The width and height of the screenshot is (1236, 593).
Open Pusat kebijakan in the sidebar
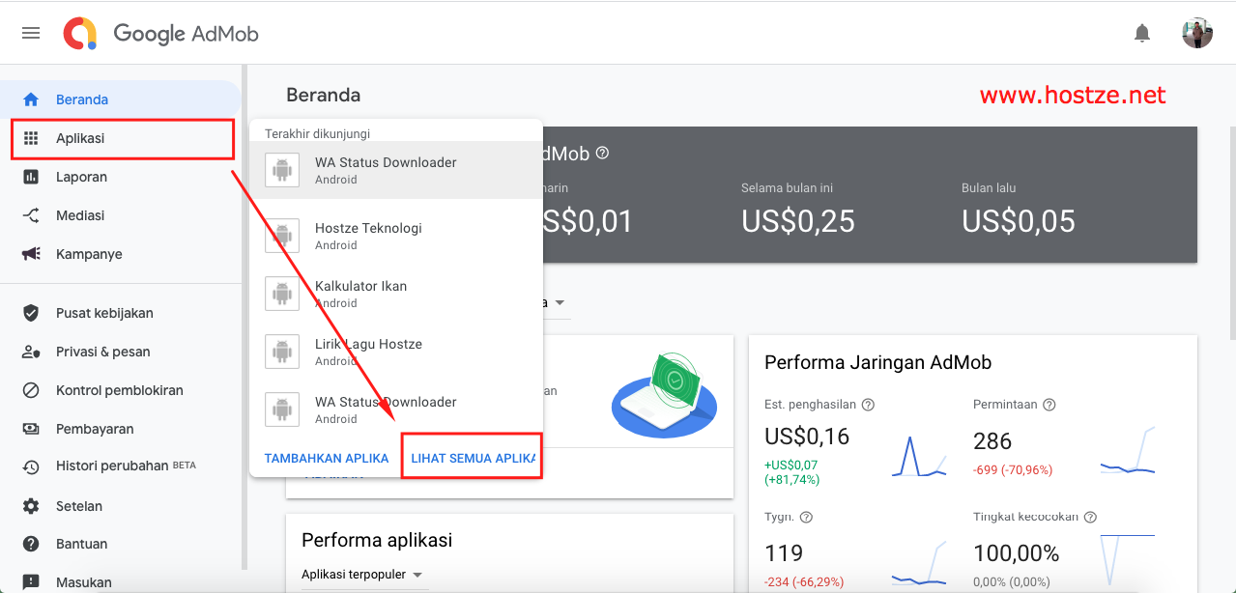coord(121,313)
